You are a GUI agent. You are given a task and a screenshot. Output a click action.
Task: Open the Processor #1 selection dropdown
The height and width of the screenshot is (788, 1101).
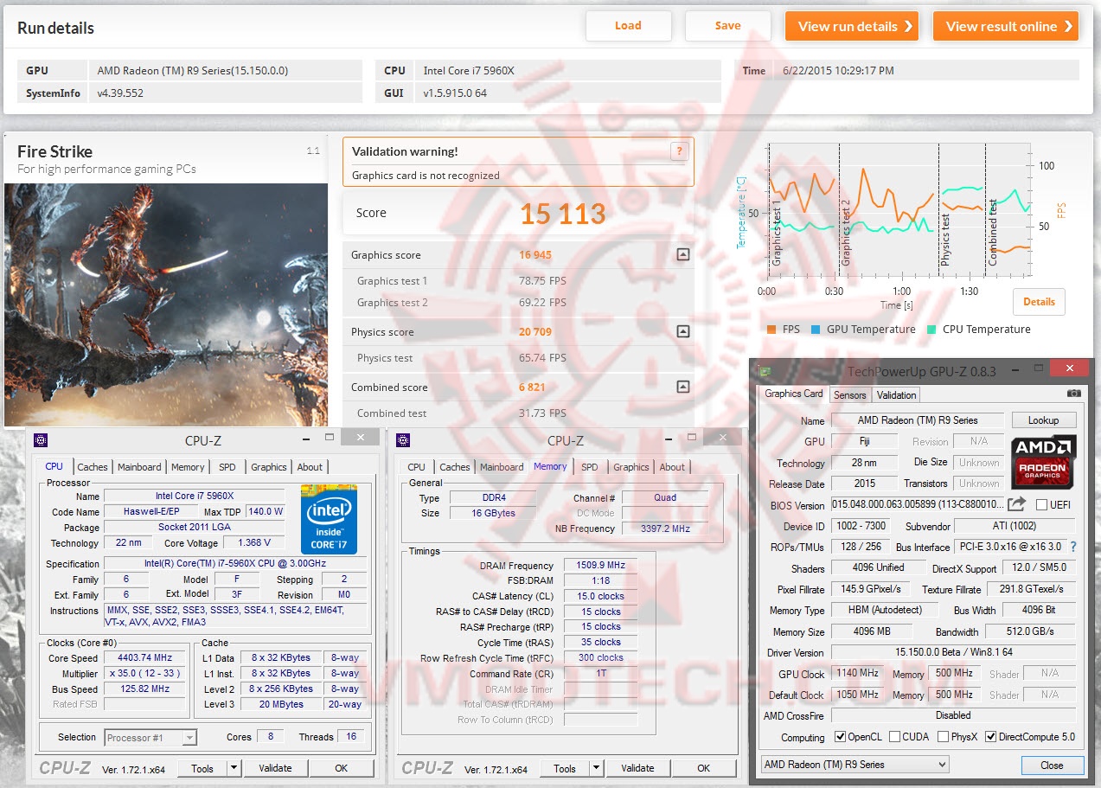pyautogui.click(x=150, y=738)
